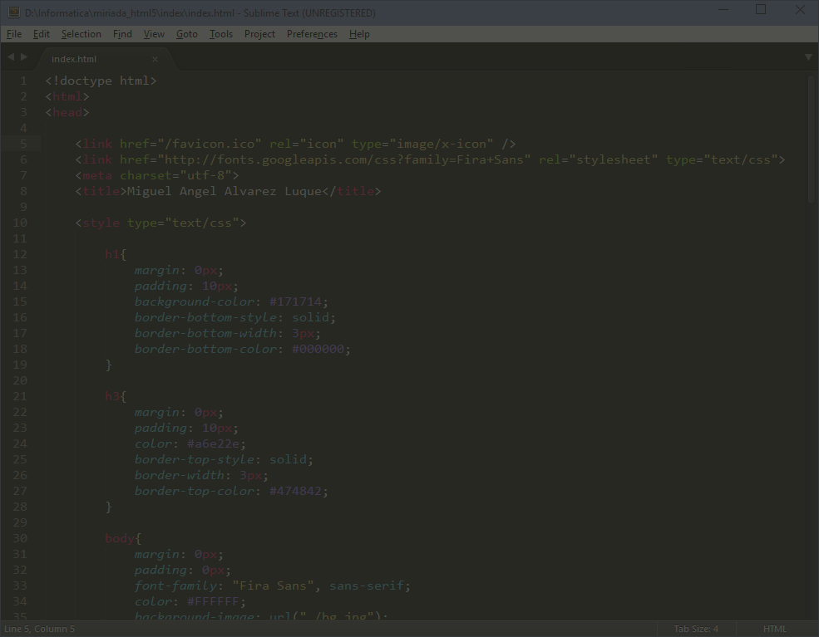
Task: Close the Sublime Text window
Action: pos(800,10)
